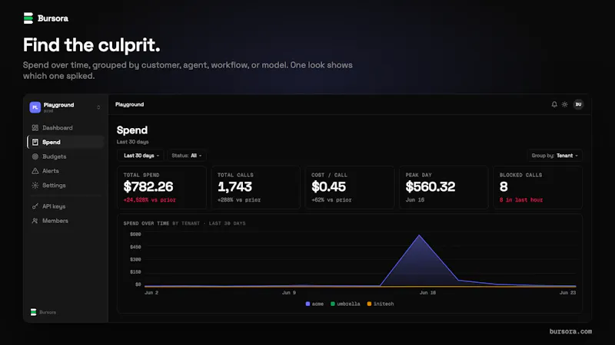The image size is (615, 345).
Task: Click the Jun 16 axis label
Action: 427,293
